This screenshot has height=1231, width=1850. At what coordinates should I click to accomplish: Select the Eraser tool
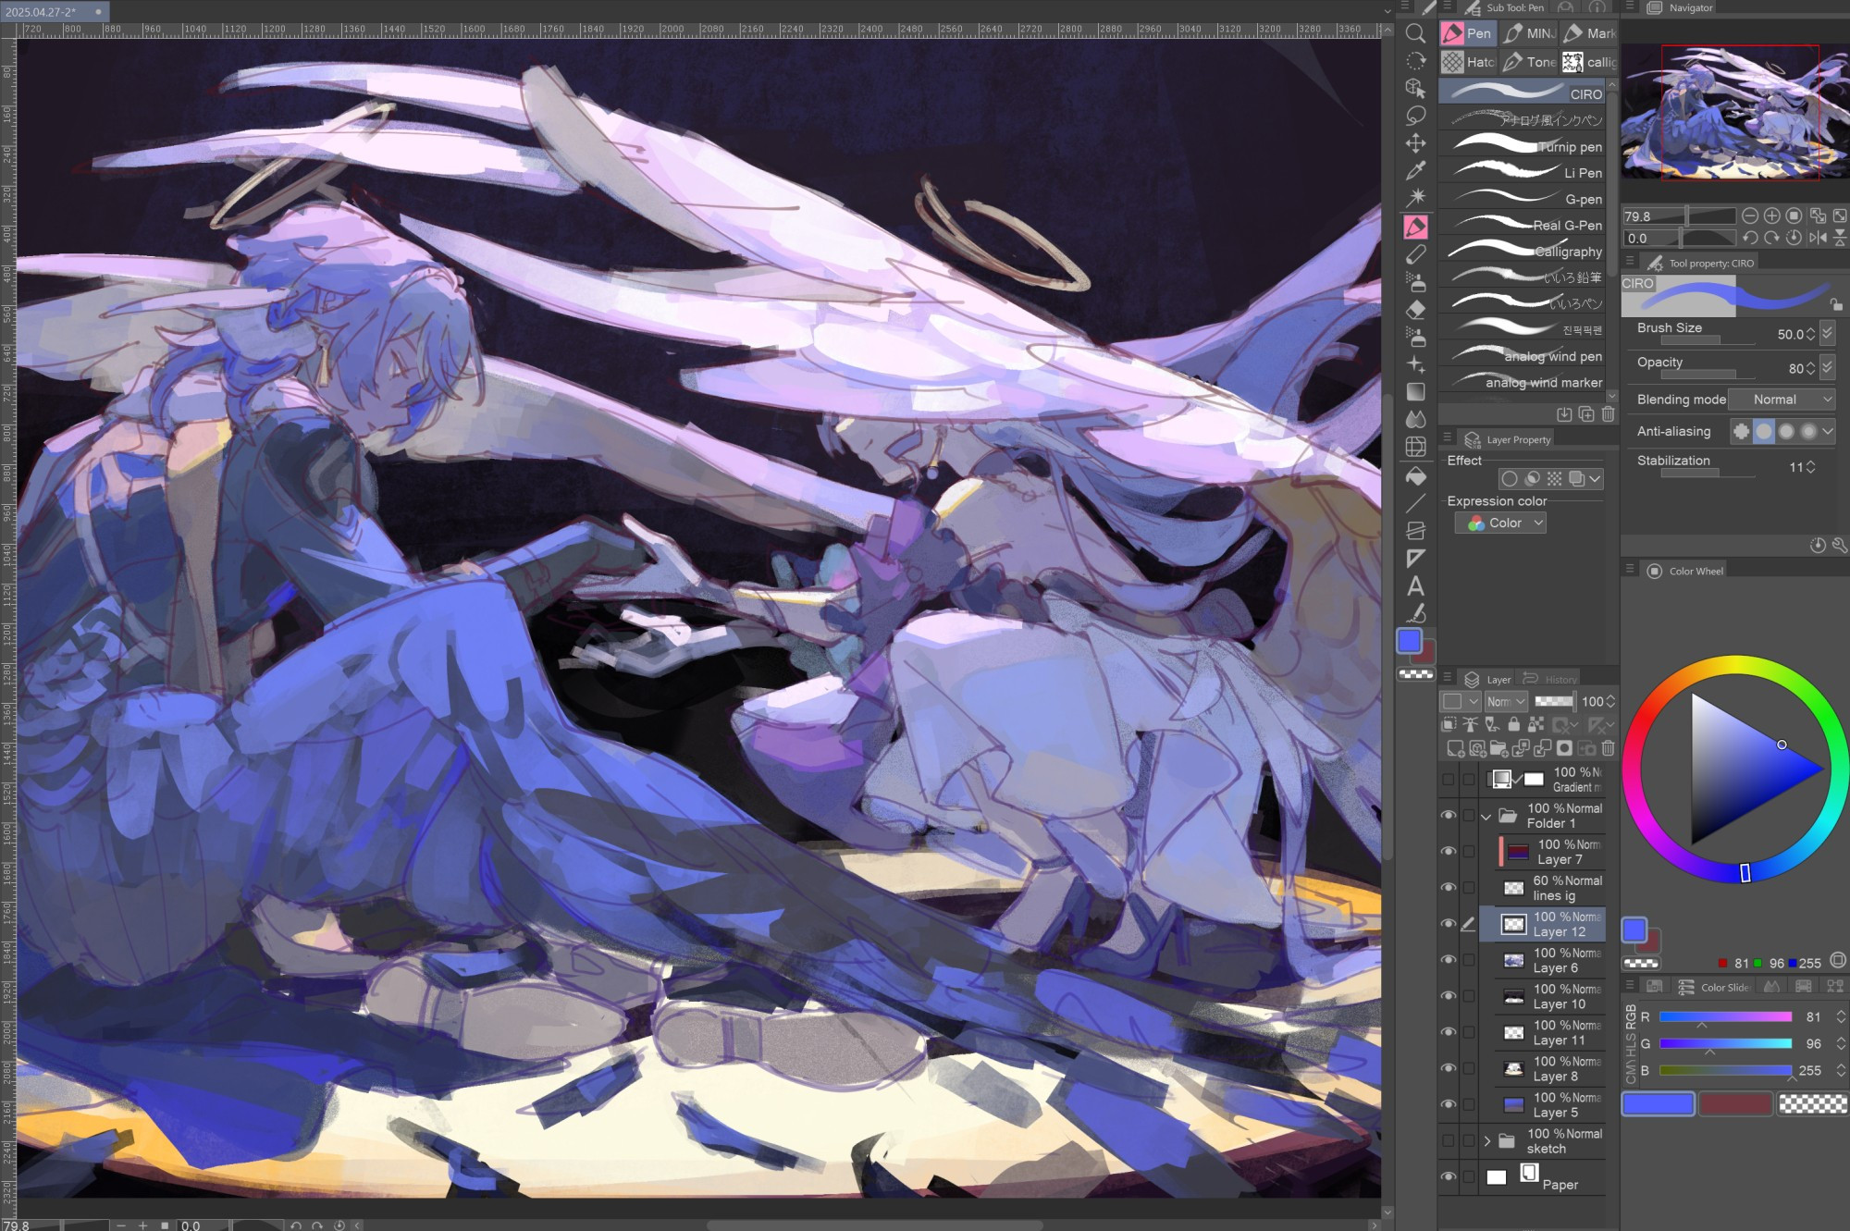1415,309
